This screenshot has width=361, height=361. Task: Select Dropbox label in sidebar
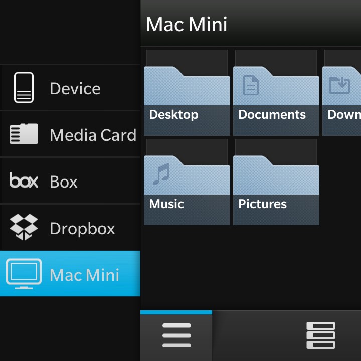point(82,229)
